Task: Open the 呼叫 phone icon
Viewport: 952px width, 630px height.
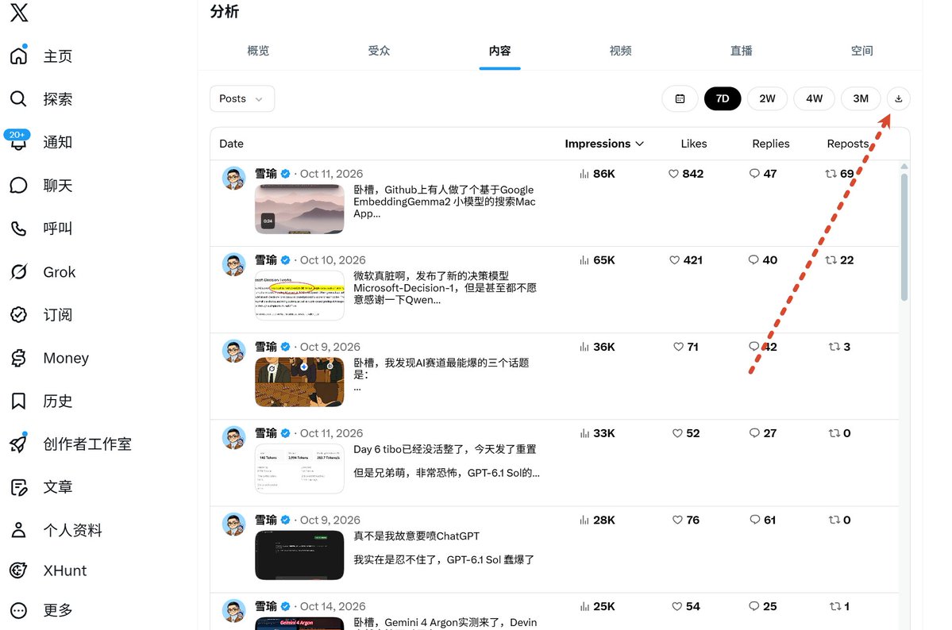Action: click(x=19, y=229)
